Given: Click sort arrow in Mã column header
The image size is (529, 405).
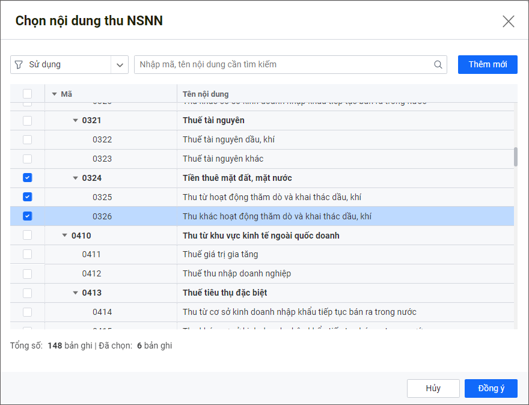Looking at the screenshot, I should (54, 94).
